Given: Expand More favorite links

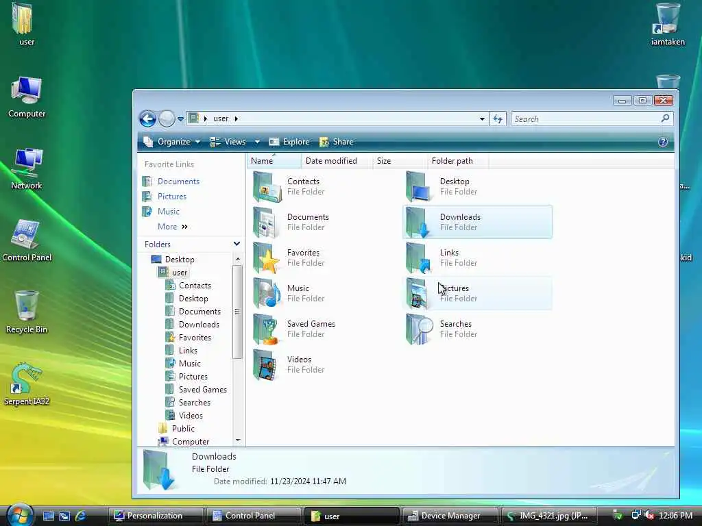Looking at the screenshot, I should [x=172, y=227].
